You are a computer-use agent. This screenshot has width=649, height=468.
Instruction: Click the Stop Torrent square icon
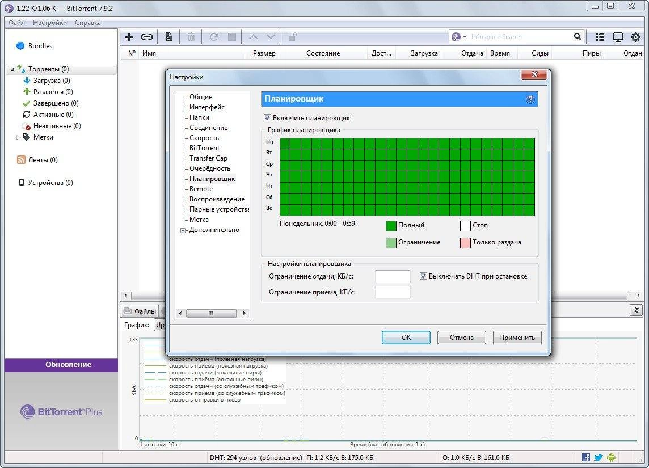pos(232,37)
